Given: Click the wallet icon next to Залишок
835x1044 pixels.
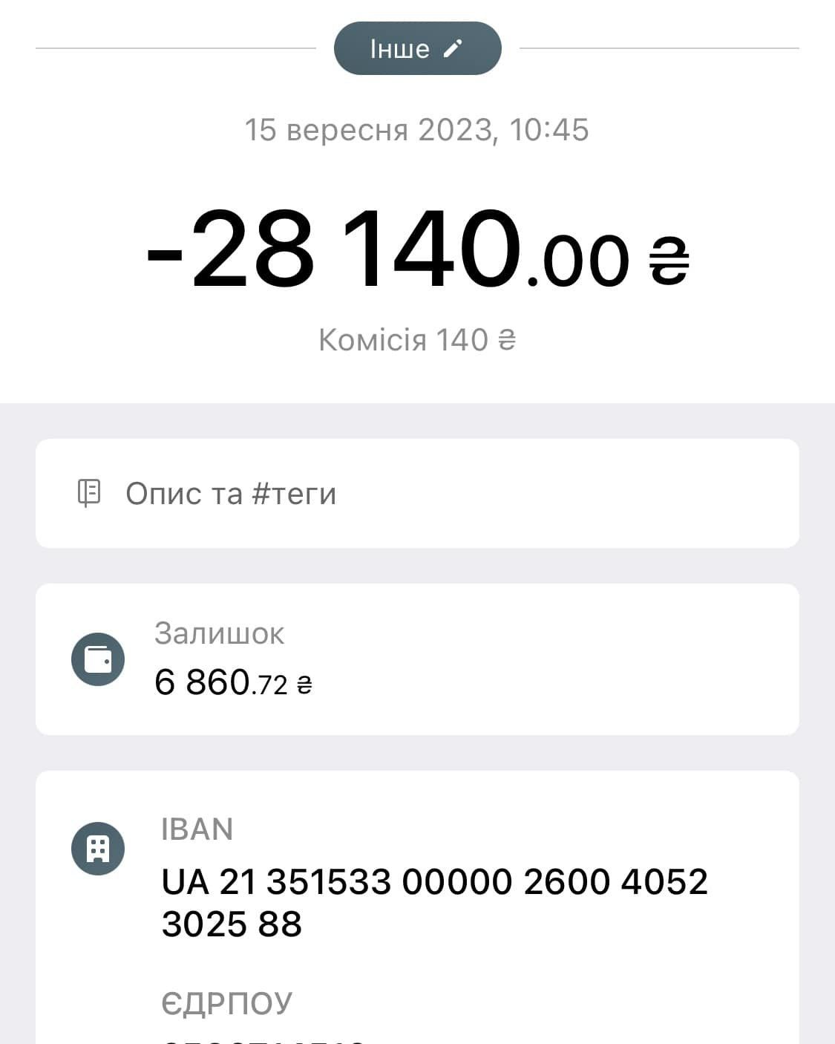Looking at the screenshot, I should click(x=98, y=659).
